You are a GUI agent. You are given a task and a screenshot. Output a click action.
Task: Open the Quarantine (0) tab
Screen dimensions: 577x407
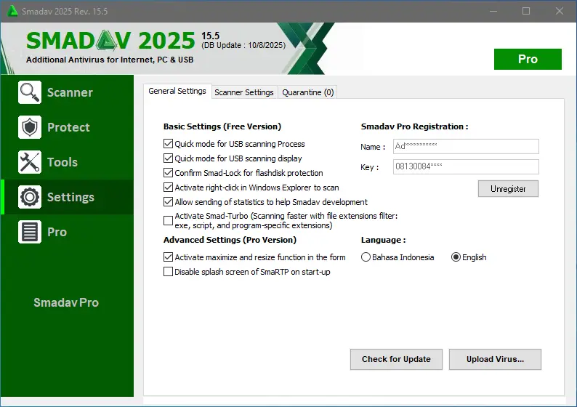click(x=307, y=92)
